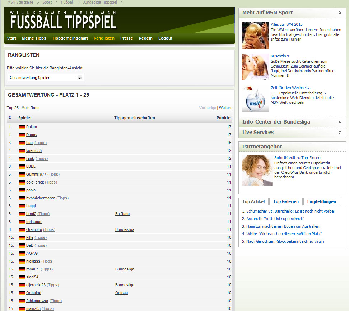349x311 pixels.
Task: Click the SofortKredit woman thumbnail
Action: pos(257,170)
